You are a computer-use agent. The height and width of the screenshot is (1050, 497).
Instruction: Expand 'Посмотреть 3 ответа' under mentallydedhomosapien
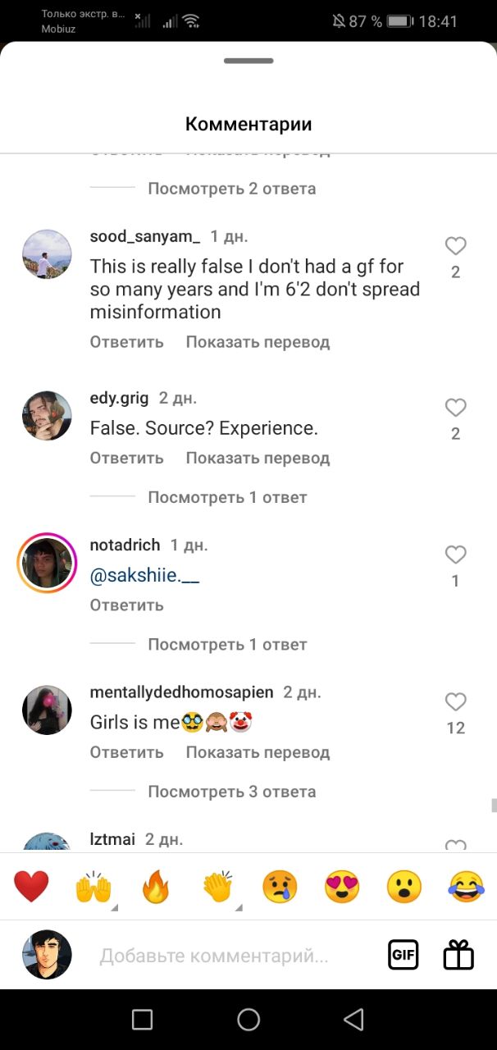[231, 792]
